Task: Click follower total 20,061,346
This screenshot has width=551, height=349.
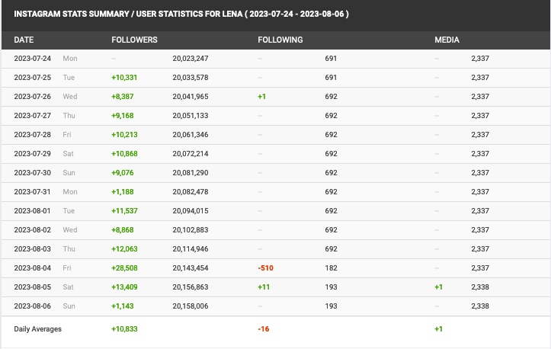Action: (191, 135)
